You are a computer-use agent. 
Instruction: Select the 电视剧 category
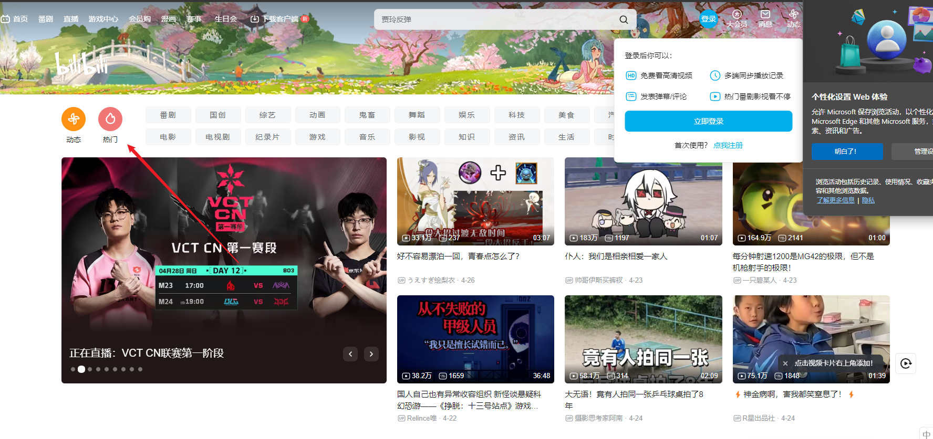[218, 137]
